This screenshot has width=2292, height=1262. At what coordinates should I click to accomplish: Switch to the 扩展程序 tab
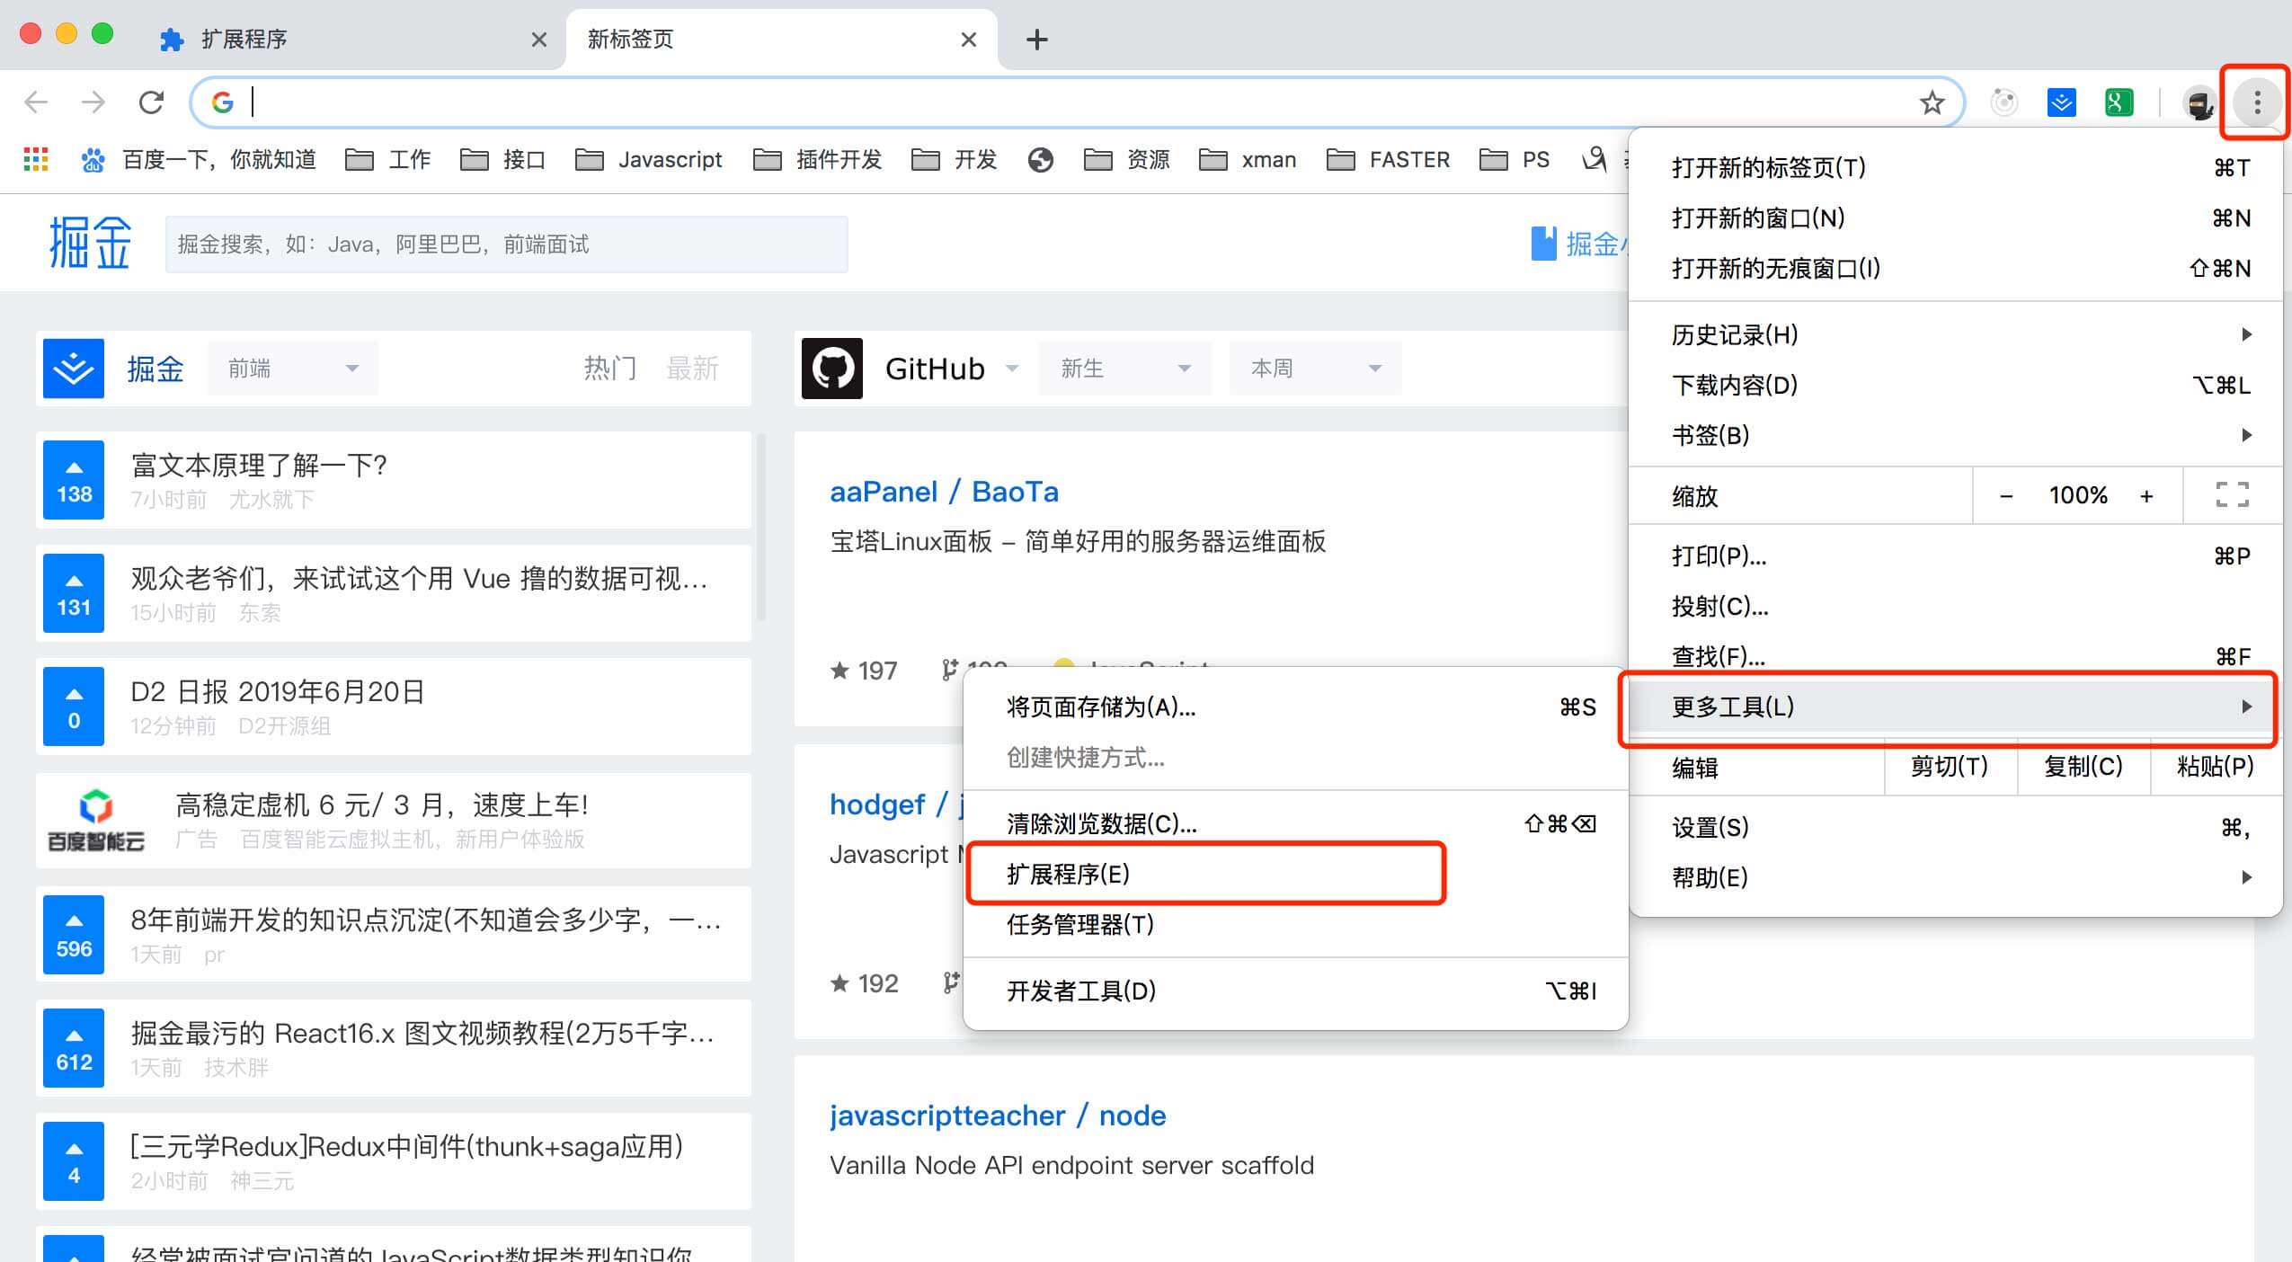(351, 40)
